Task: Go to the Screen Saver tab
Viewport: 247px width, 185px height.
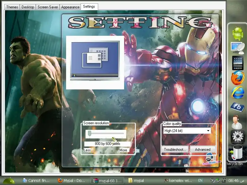Action: 48,7
